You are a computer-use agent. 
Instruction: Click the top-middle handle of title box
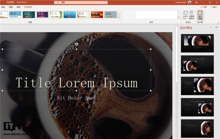tap(76, 49)
